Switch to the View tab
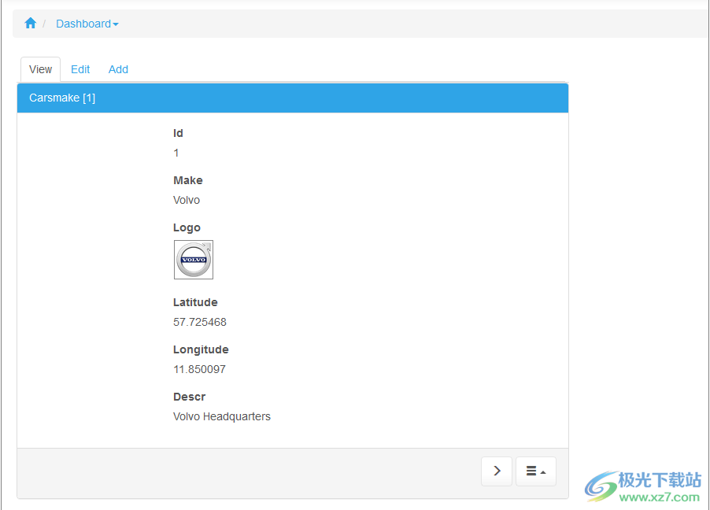This screenshot has height=510, width=710. pyautogui.click(x=40, y=69)
